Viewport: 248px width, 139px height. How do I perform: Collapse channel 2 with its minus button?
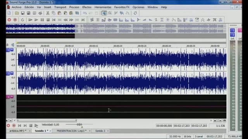[12, 73]
